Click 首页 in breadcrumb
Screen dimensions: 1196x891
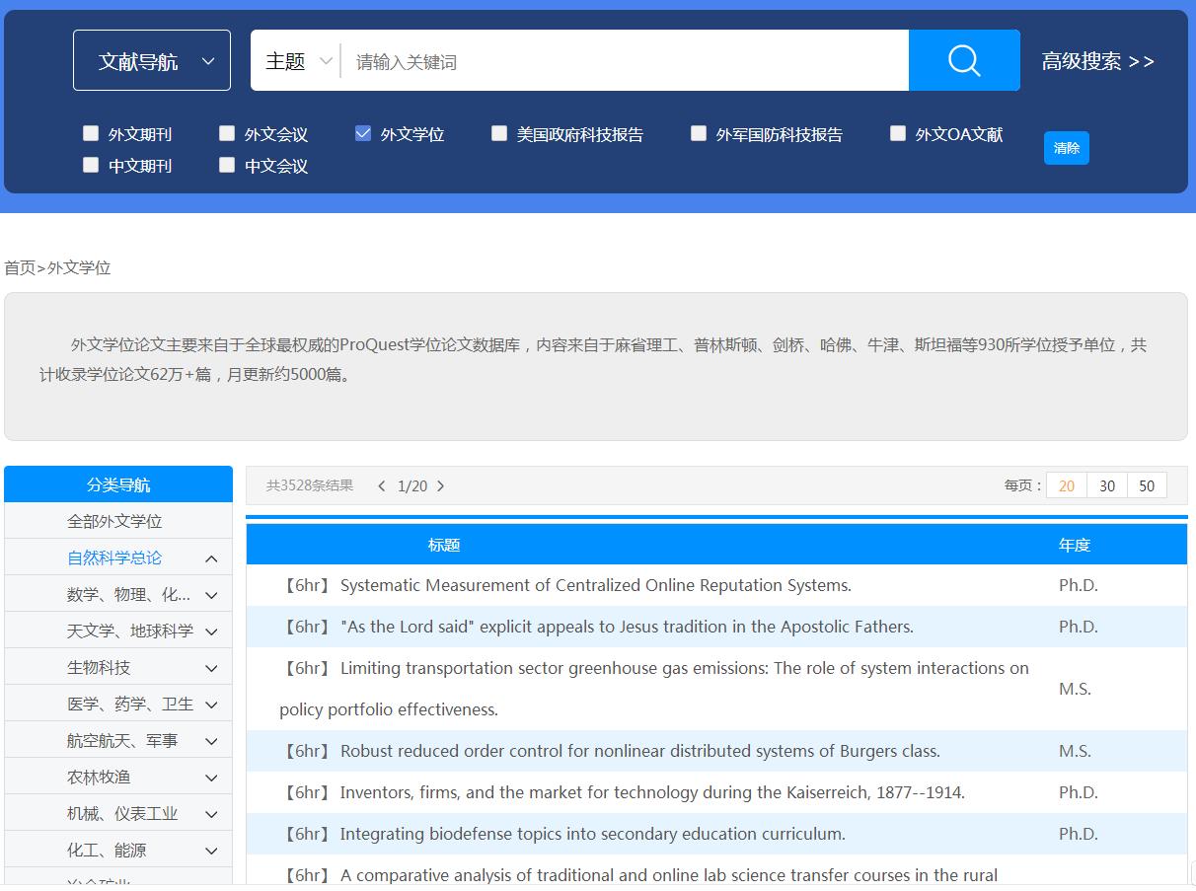(x=20, y=267)
